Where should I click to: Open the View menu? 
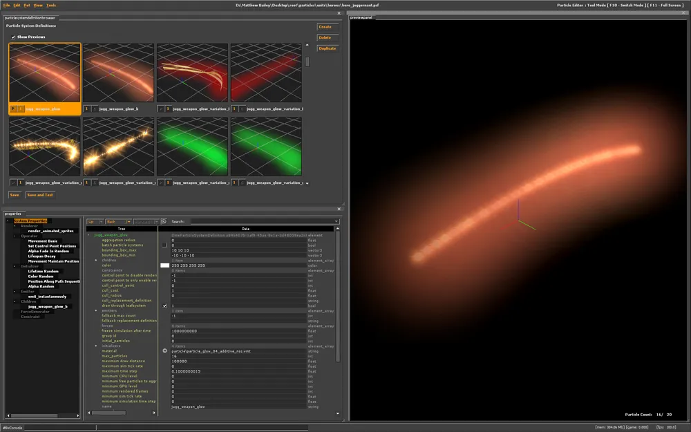38,5
